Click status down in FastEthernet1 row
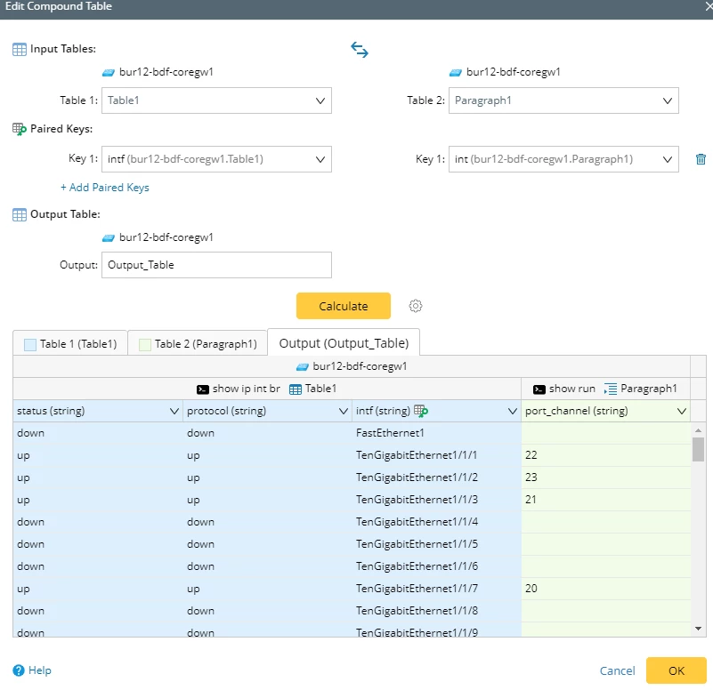 (31, 433)
